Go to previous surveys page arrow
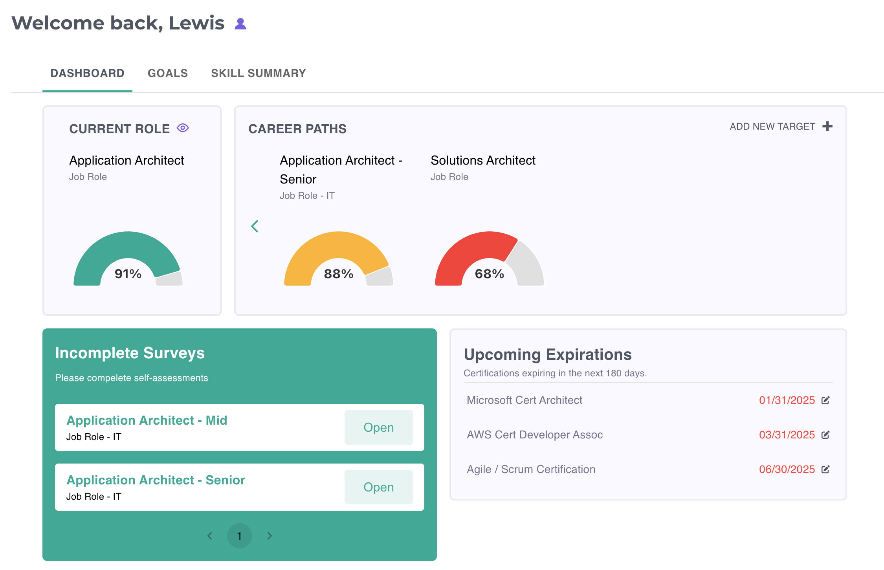Image resolution: width=884 pixels, height=570 pixels. 210,536
